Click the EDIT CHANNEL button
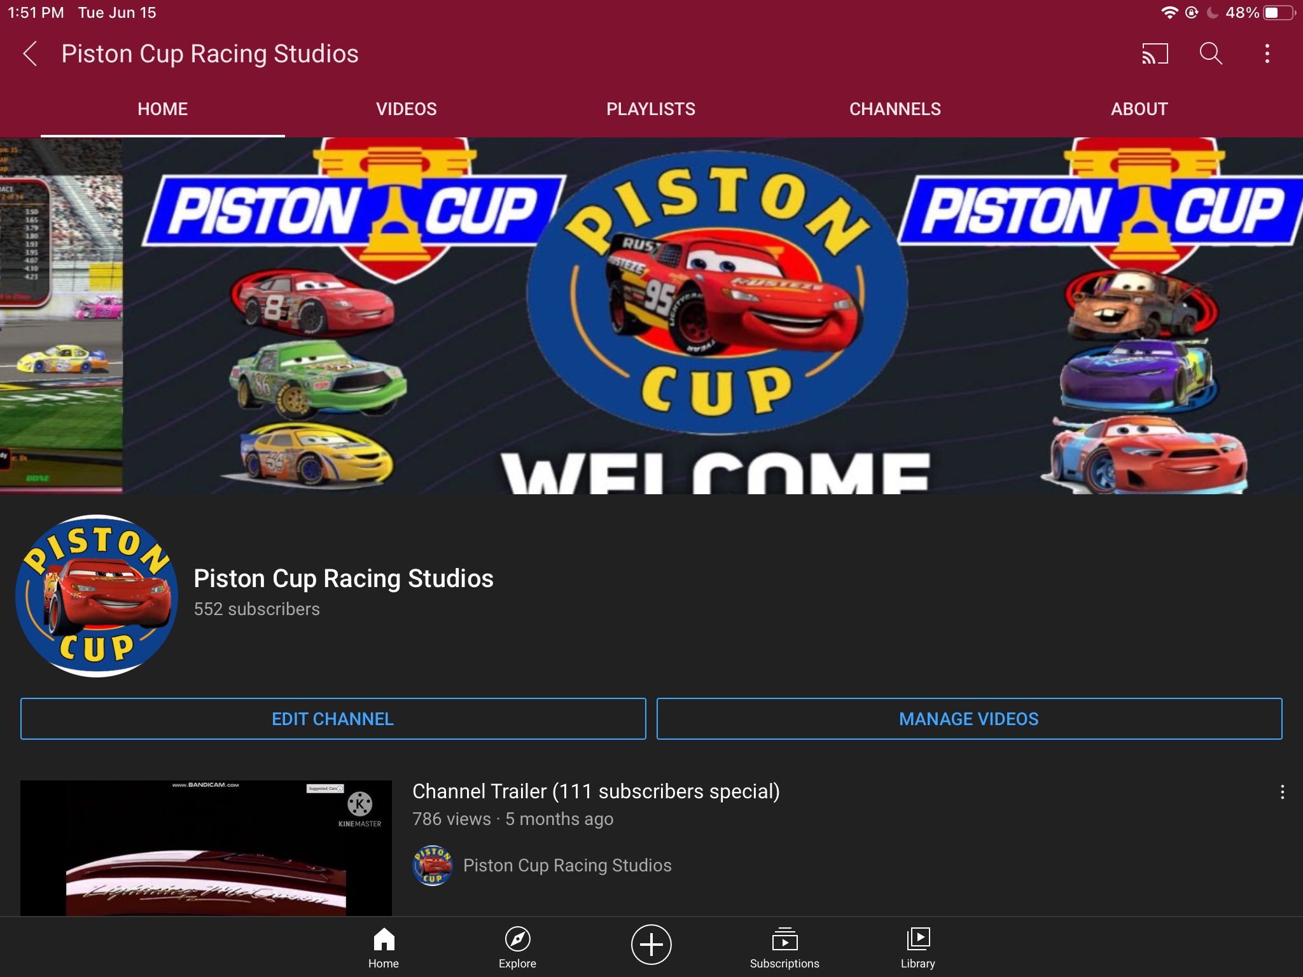This screenshot has width=1303, height=977. 333,719
